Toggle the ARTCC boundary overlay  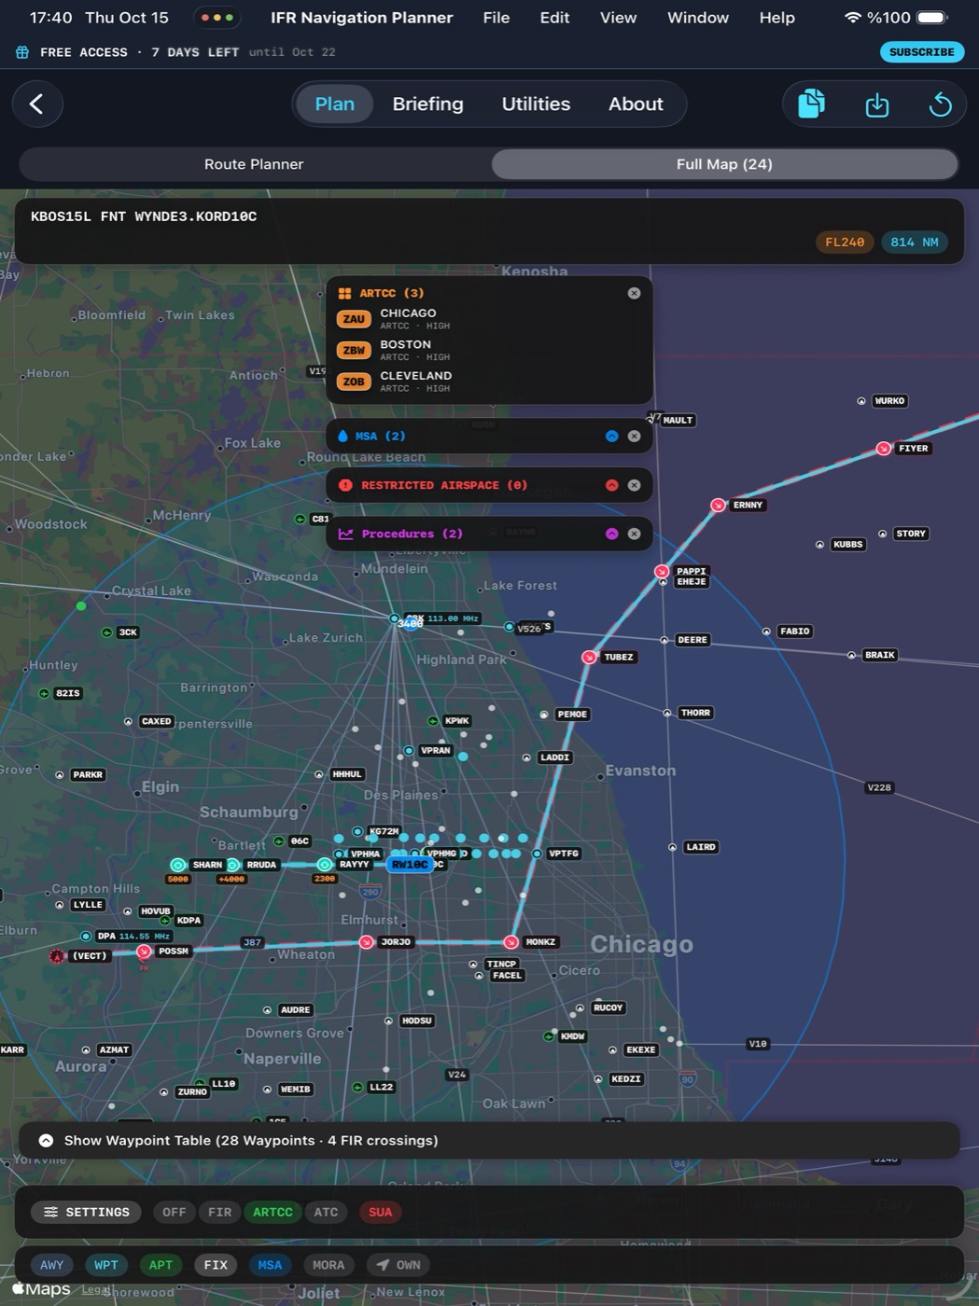coord(273,1212)
